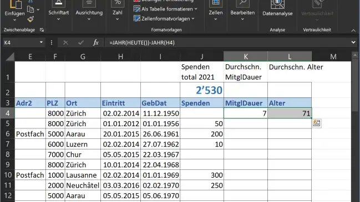The image size is (360, 202).
Task: Click the Luzern cell
Action: coord(83,144)
